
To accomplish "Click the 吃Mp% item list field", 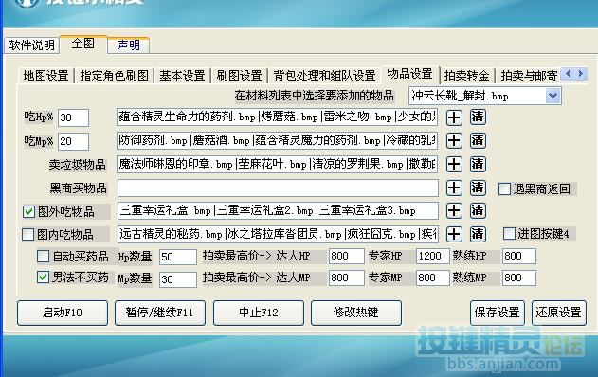I will [x=277, y=140].
